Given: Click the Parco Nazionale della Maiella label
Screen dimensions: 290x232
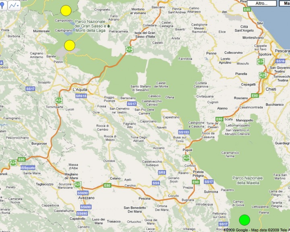Looking at the screenshot, I should point(247,180).
